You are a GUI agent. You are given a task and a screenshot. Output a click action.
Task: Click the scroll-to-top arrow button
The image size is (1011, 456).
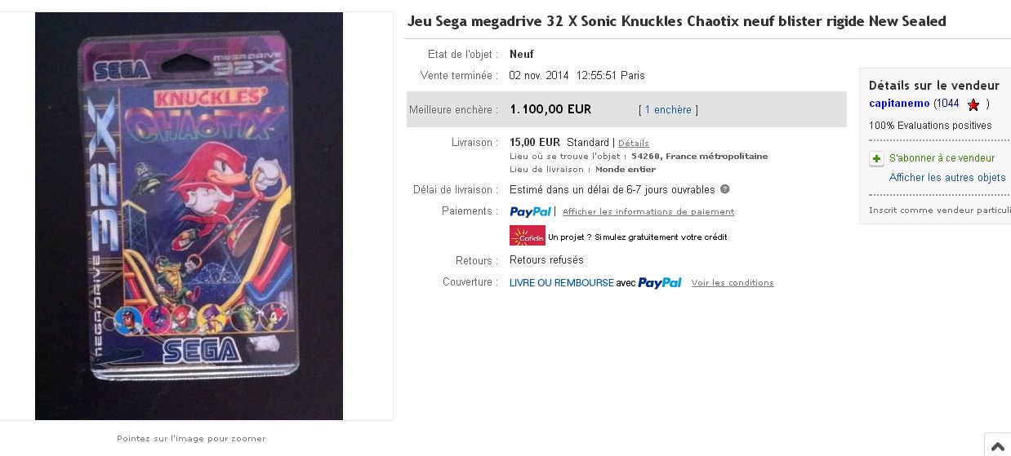997,445
